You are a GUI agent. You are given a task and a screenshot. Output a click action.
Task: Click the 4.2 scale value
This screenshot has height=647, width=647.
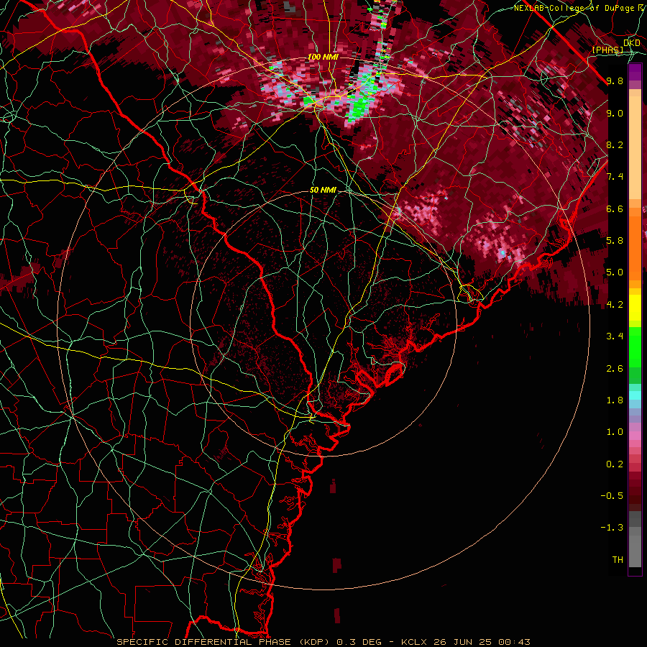615,305
